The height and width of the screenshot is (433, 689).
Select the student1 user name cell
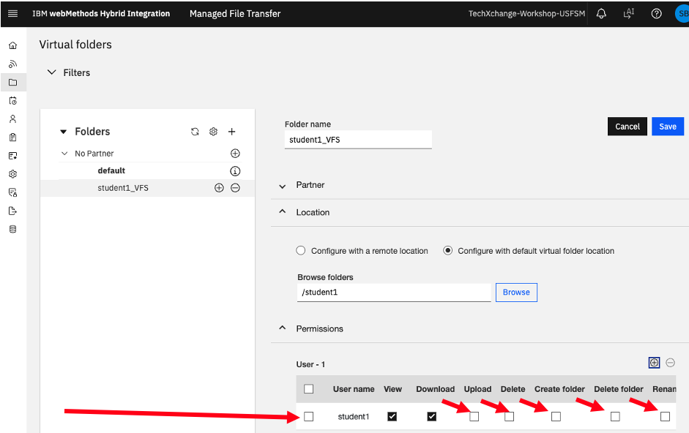pos(354,416)
